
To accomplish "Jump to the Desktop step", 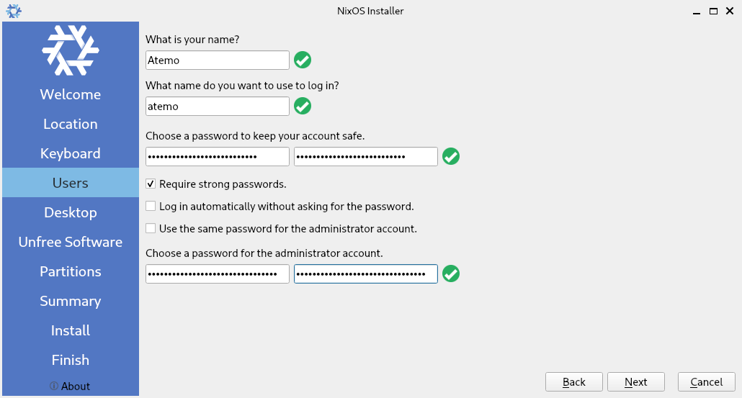I will coord(71,212).
